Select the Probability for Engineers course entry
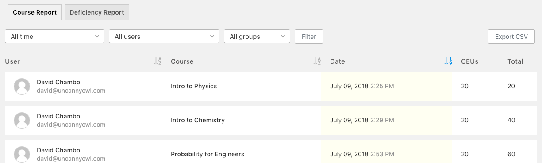Screen dimensions: 542x163 (x=208, y=154)
